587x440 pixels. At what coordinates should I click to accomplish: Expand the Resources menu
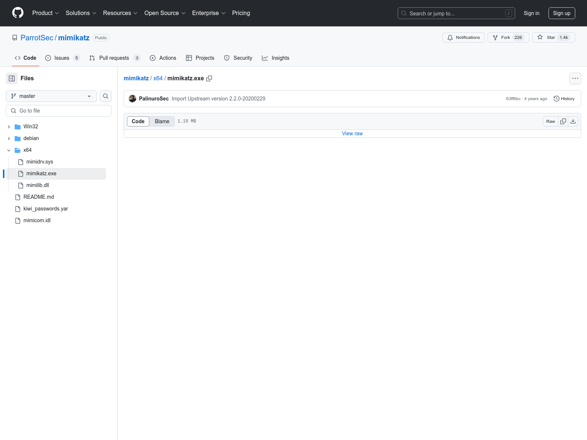tap(120, 13)
